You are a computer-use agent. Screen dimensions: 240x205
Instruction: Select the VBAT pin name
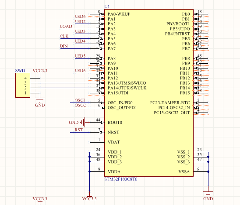click(x=113, y=142)
